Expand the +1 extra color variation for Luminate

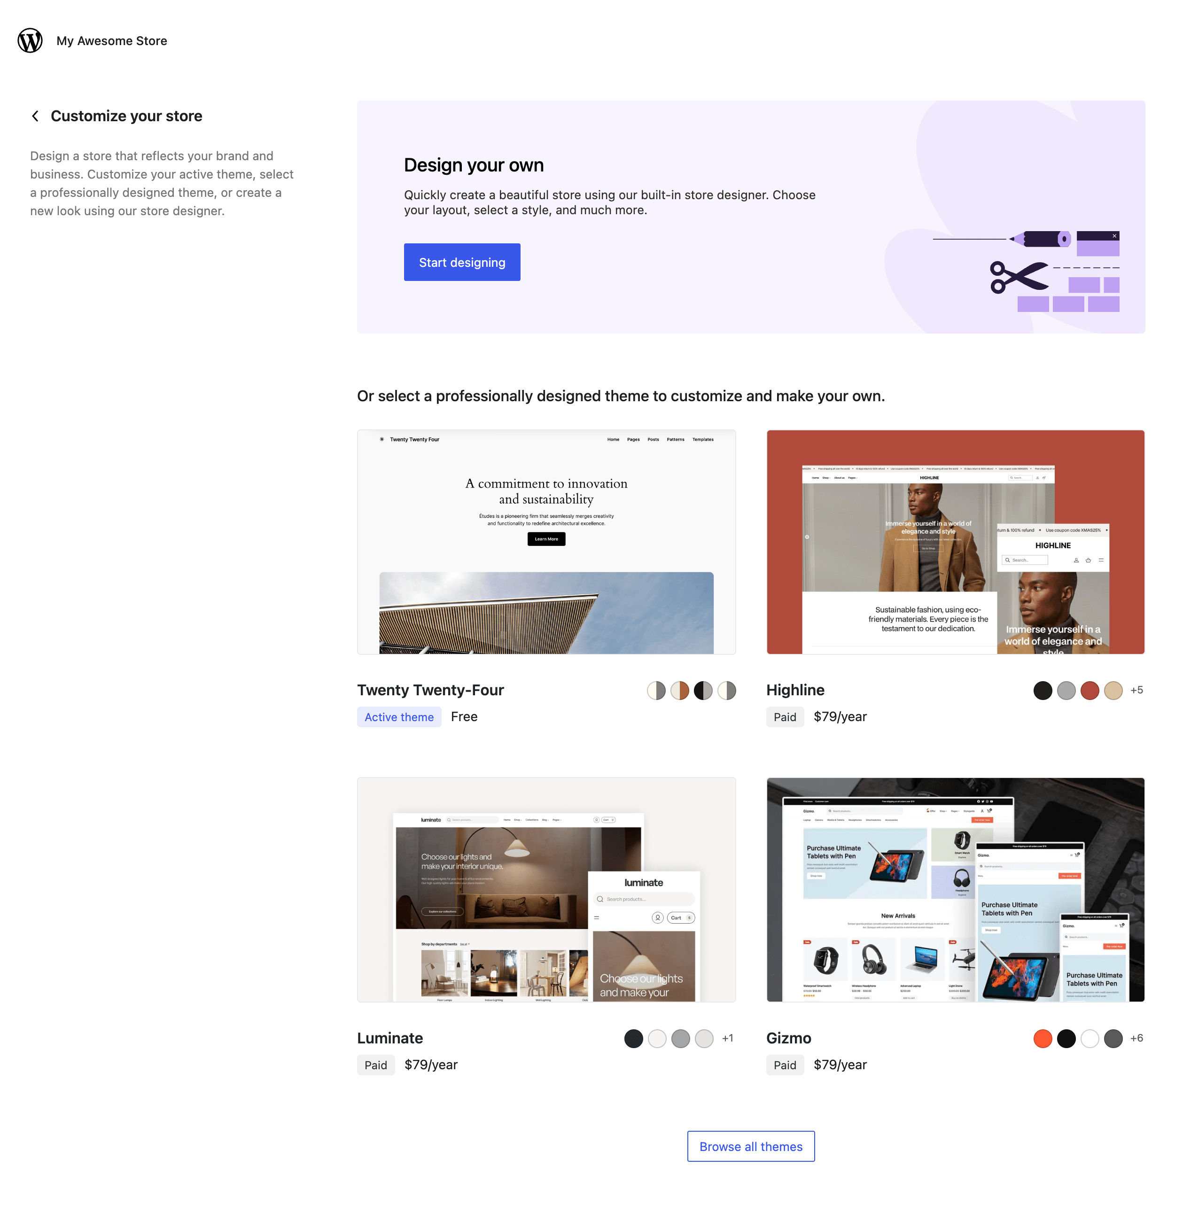coord(728,1038)
